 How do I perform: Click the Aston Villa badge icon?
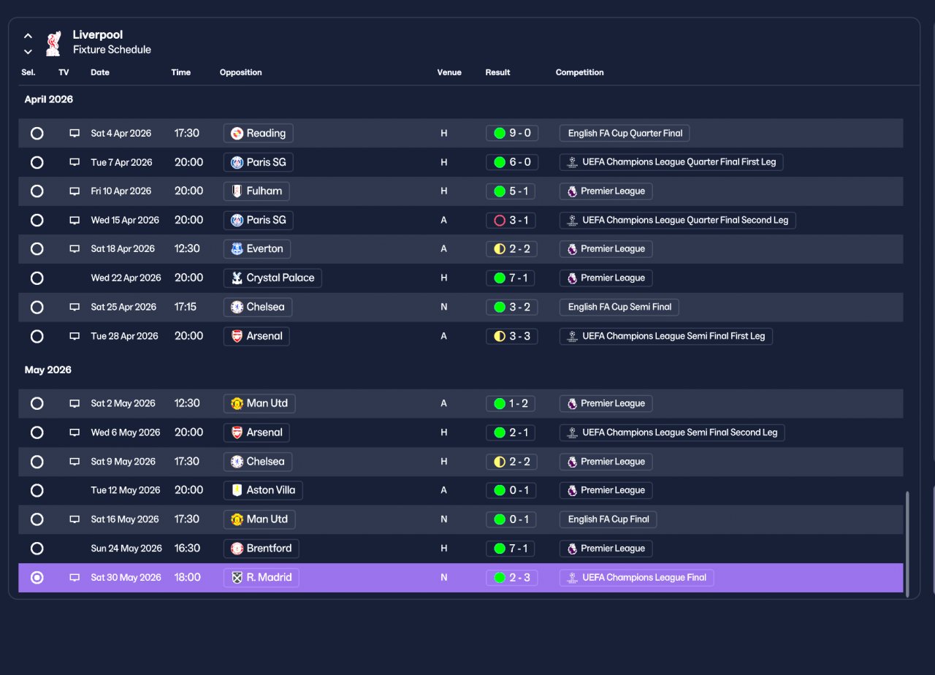point(237,490)
